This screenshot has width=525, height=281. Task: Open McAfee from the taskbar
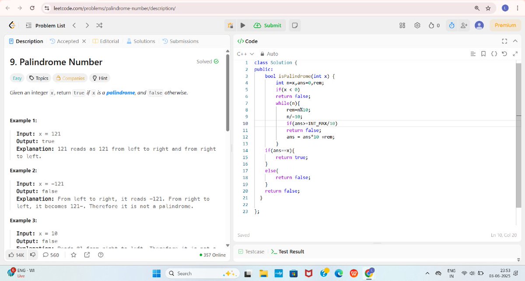click(x=309, y=274)
